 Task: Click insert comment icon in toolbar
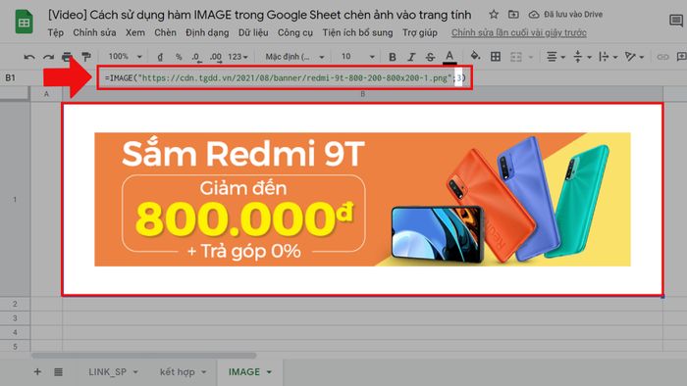coord(682,57)
